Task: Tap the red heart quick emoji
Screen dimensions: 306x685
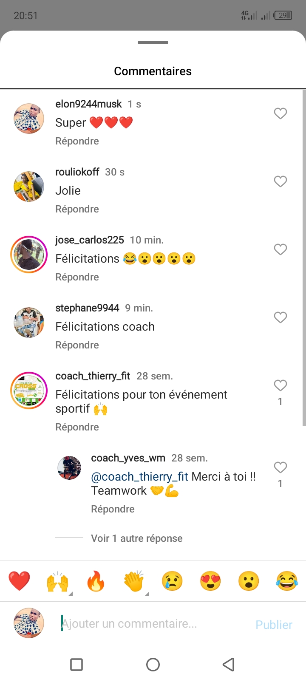Action: 19,581
